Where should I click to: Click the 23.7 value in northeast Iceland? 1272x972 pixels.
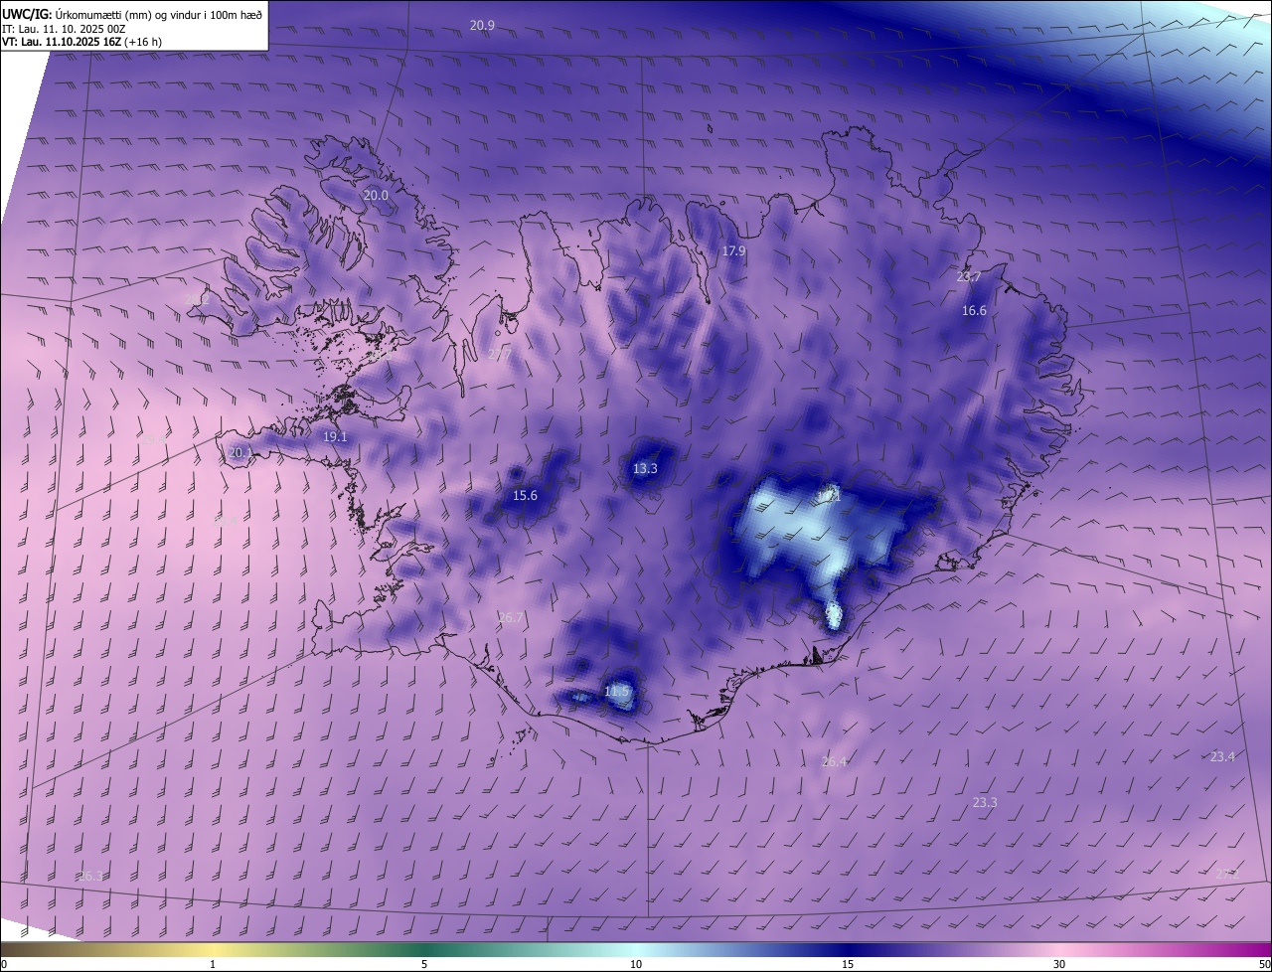pyautogui.click(x=969, y=277)
